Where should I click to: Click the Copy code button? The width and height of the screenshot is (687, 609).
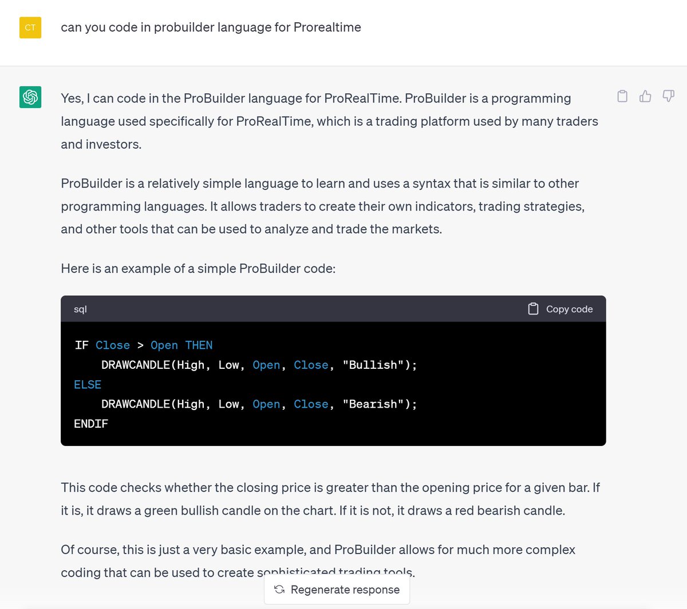point(560,309)
